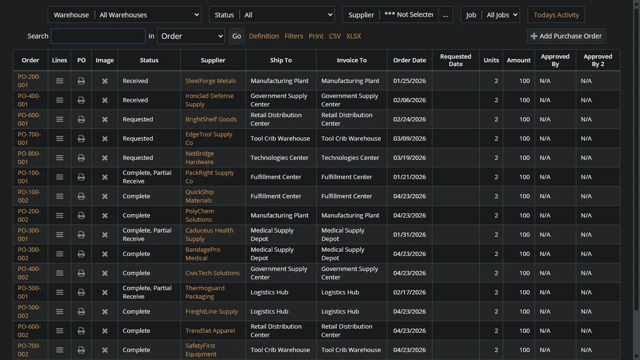Click the image X icon for PO-100-001
Image resolution: width=640 pixels, height=360 pixels.
(105, 177)
